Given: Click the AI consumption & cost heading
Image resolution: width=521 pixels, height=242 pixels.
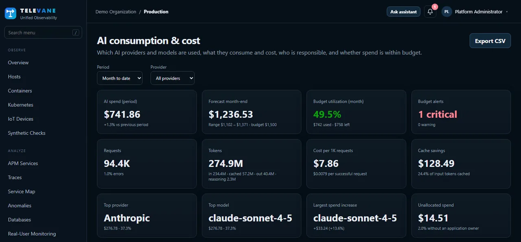Looking at the screenshot, I should click(149, 41).
